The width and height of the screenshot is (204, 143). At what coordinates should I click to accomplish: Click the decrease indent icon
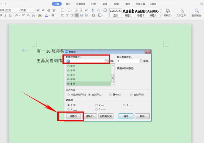click(76, 10)
